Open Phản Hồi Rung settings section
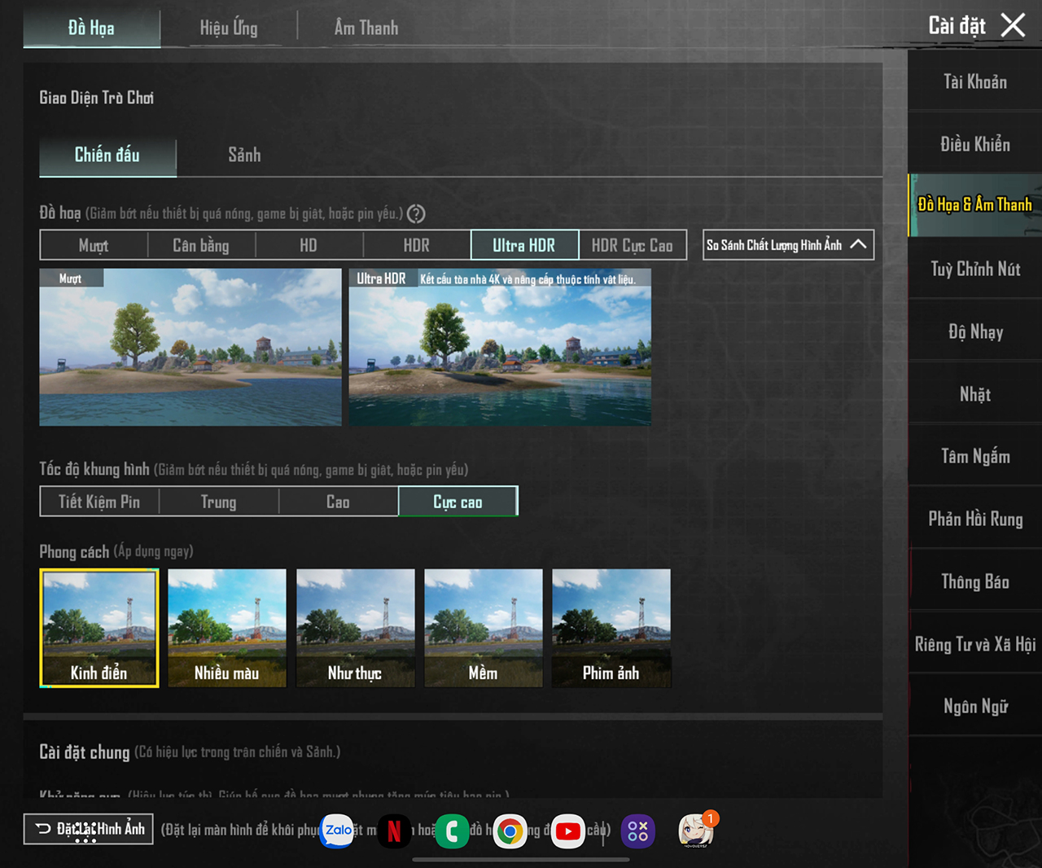Viewport: 1042px width, 868px height. click(x=975, y=519)
